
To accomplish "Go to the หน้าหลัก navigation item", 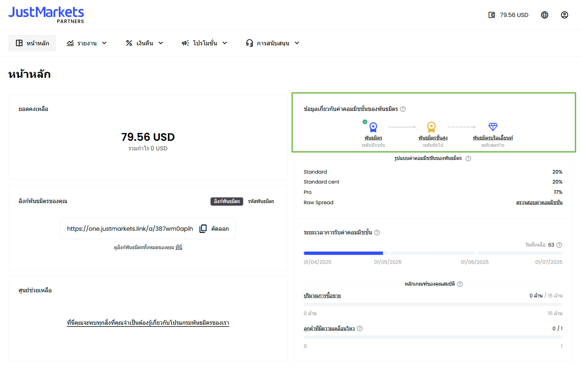I will coord(32,43).
